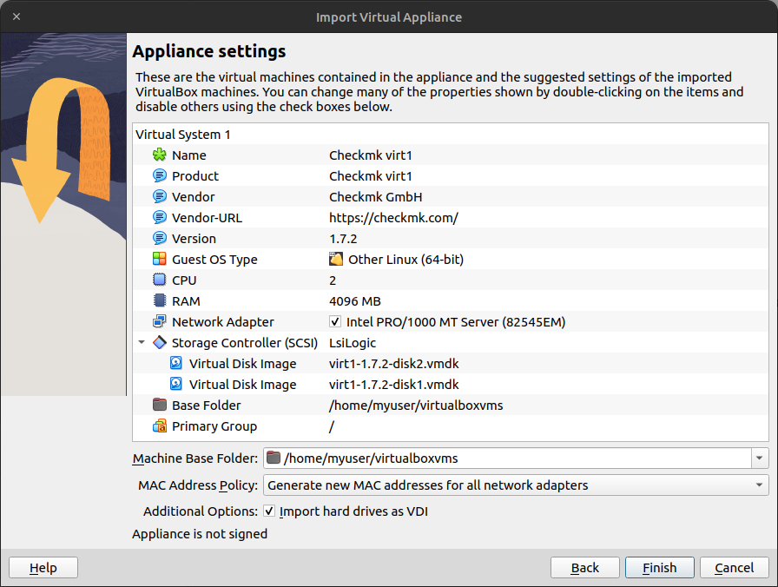Click the RAM memory icon

(x=161, y=300)
